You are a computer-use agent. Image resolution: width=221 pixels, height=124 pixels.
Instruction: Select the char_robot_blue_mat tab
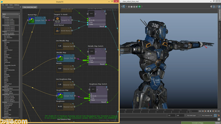30,7
